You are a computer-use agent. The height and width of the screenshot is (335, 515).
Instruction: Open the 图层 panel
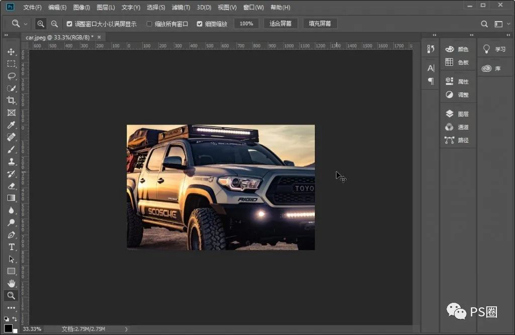[458, 114]
